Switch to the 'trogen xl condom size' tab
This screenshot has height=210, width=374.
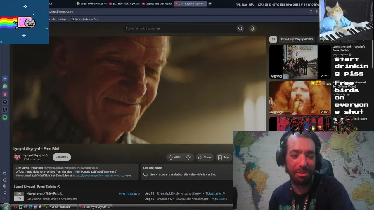(x=91, y=4)
